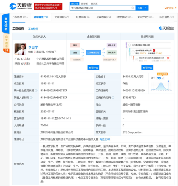Viewport: 178px width, 186px height.
Task: Click the 高管 box in structure diagram
Action: 75,53
